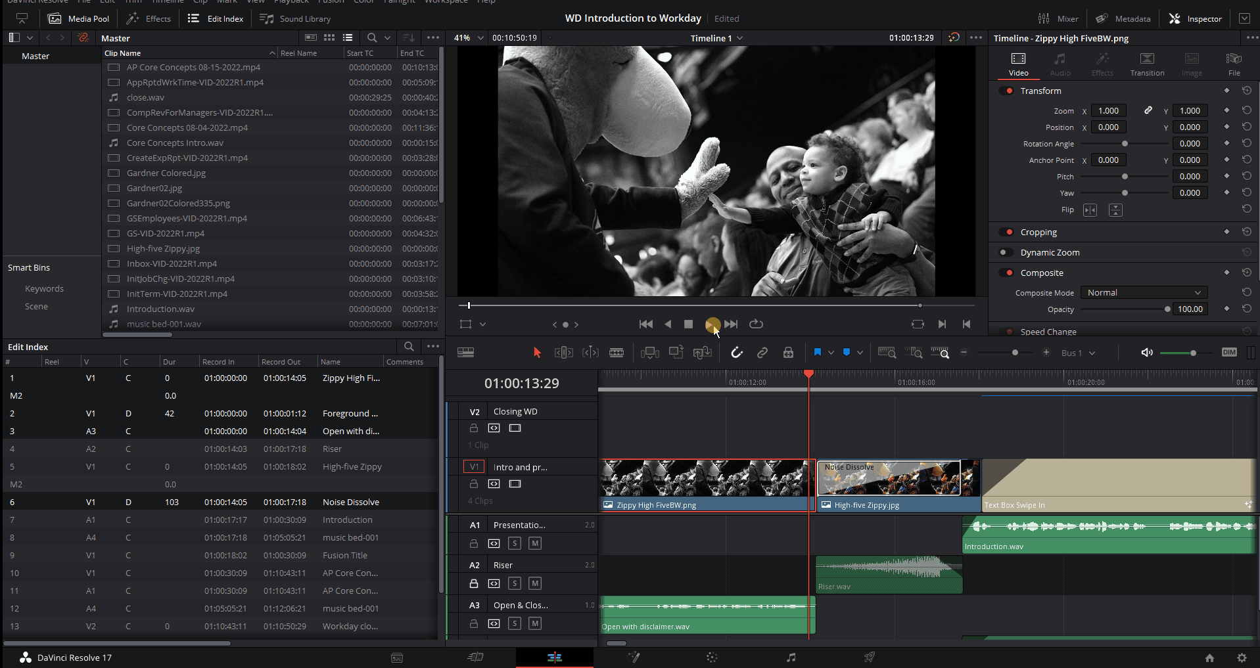Screen dimensions: 1260x668
Task: Open the viewer transform overlay dropdown
Action: click(x=482, y=324)
